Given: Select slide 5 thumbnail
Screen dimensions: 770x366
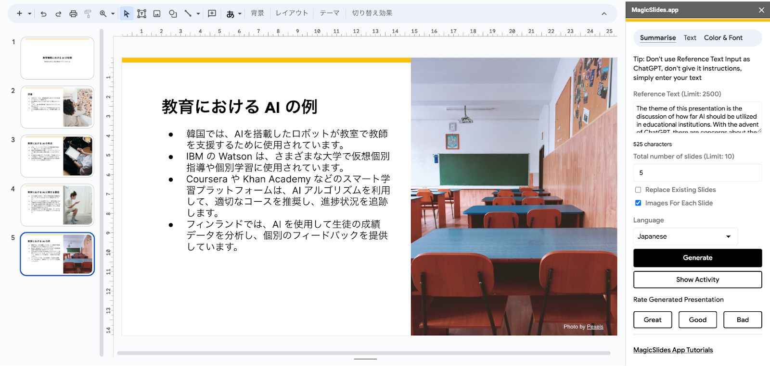Looking at the screenshot, I should 57,254.
